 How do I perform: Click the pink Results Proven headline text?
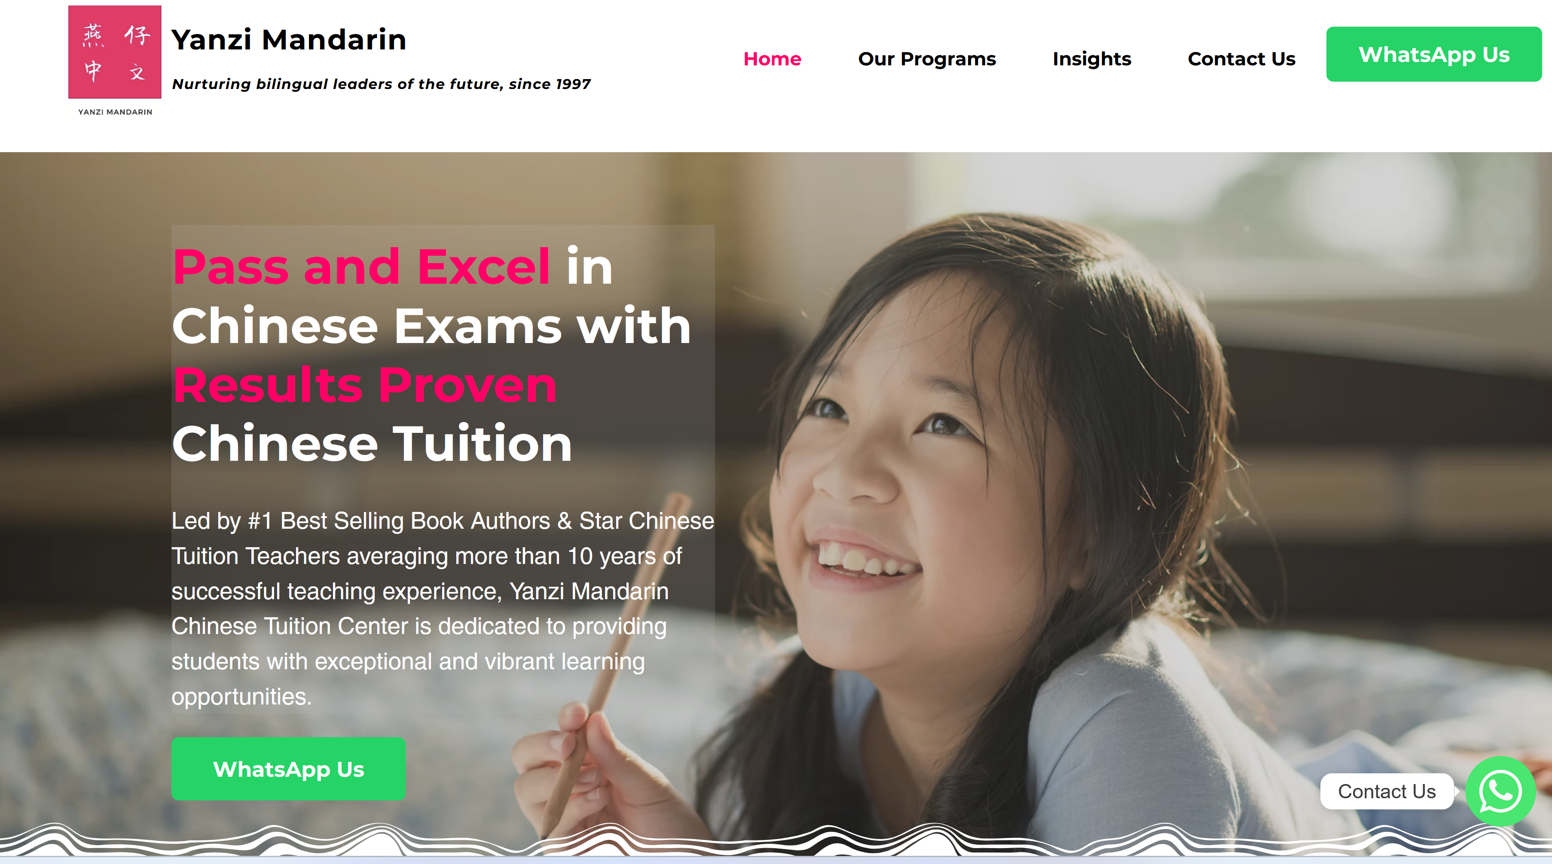coord(364,385)
